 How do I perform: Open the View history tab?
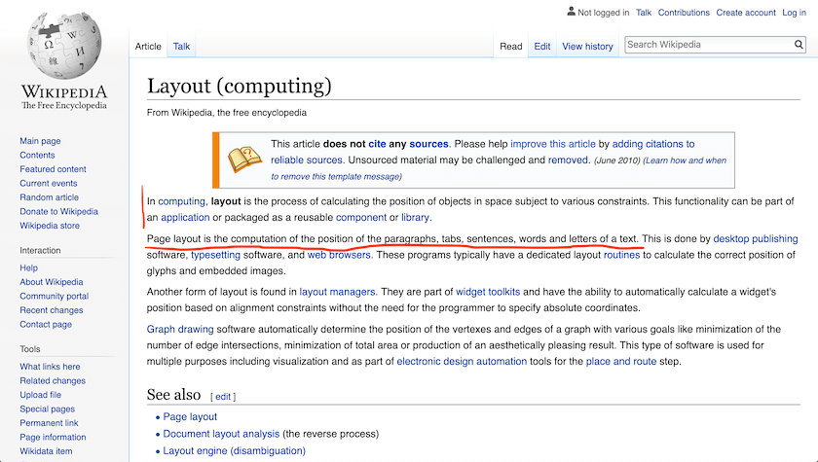[x=587, y=46]
